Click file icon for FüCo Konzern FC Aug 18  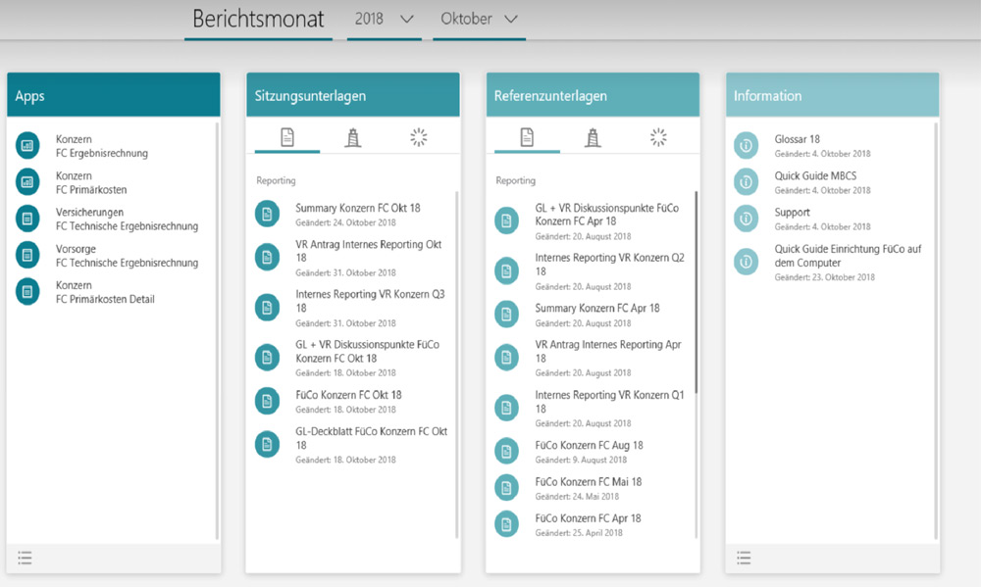click(506, 451)
